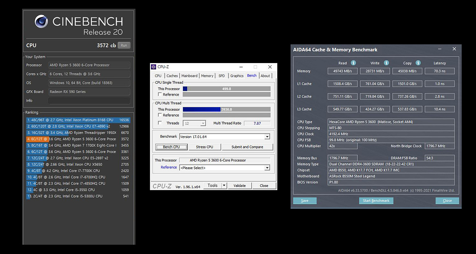This screenshot has height=254, width=476.
Task: Click the Close button in CPU-Z footer
Action: 264,185
